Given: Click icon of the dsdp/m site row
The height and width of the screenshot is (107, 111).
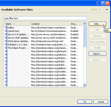Looking at the screenshot, I should 6,58.
